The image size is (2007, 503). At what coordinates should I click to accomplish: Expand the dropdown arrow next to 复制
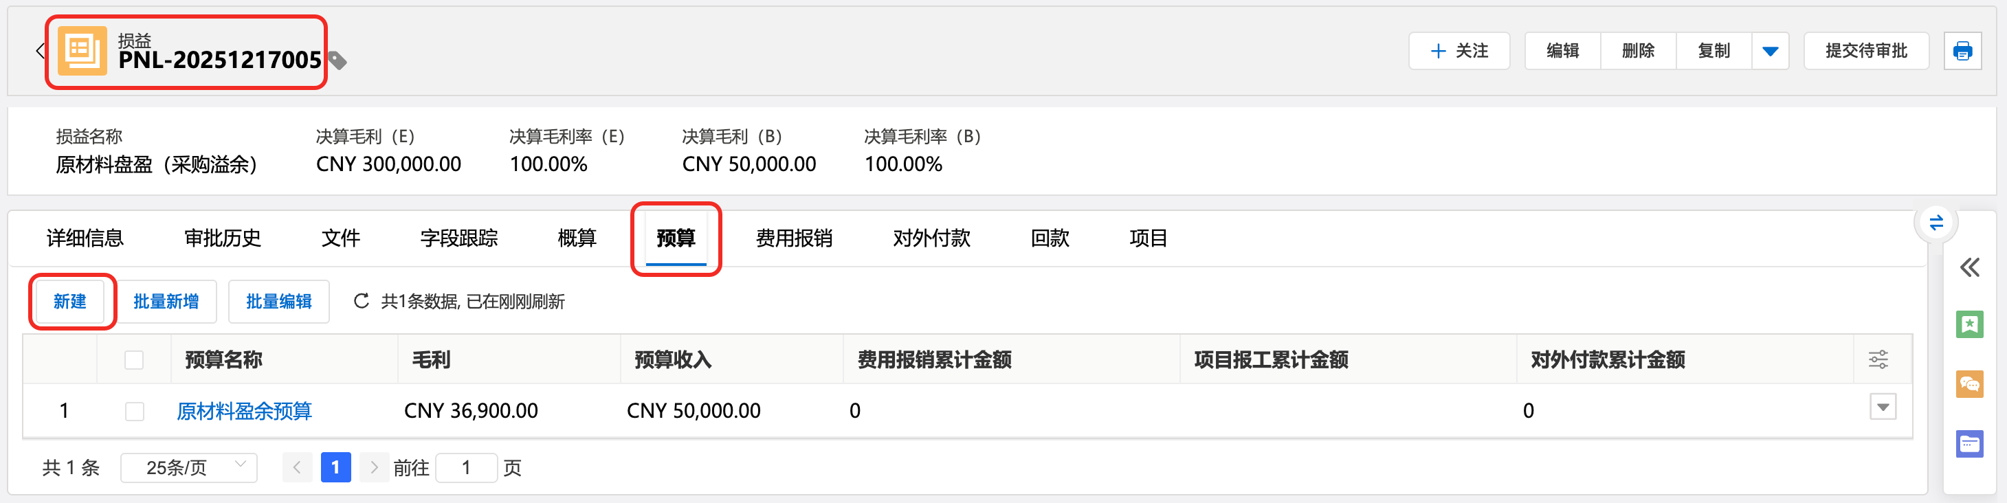pyautogui.click(x=1769, y=52)
